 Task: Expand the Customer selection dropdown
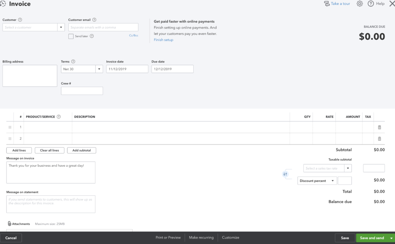coord(61,27)
